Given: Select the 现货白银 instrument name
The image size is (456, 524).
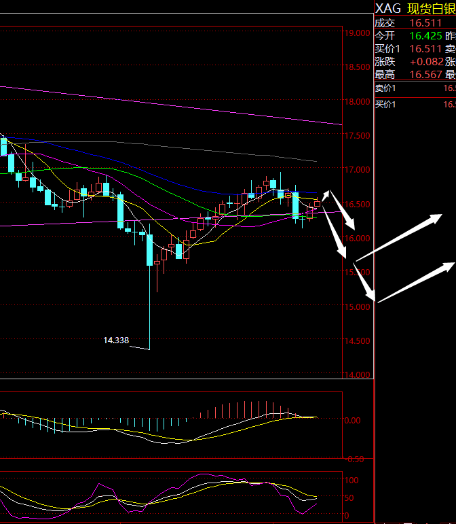Looking at the screenshot, I should (432, 9).
